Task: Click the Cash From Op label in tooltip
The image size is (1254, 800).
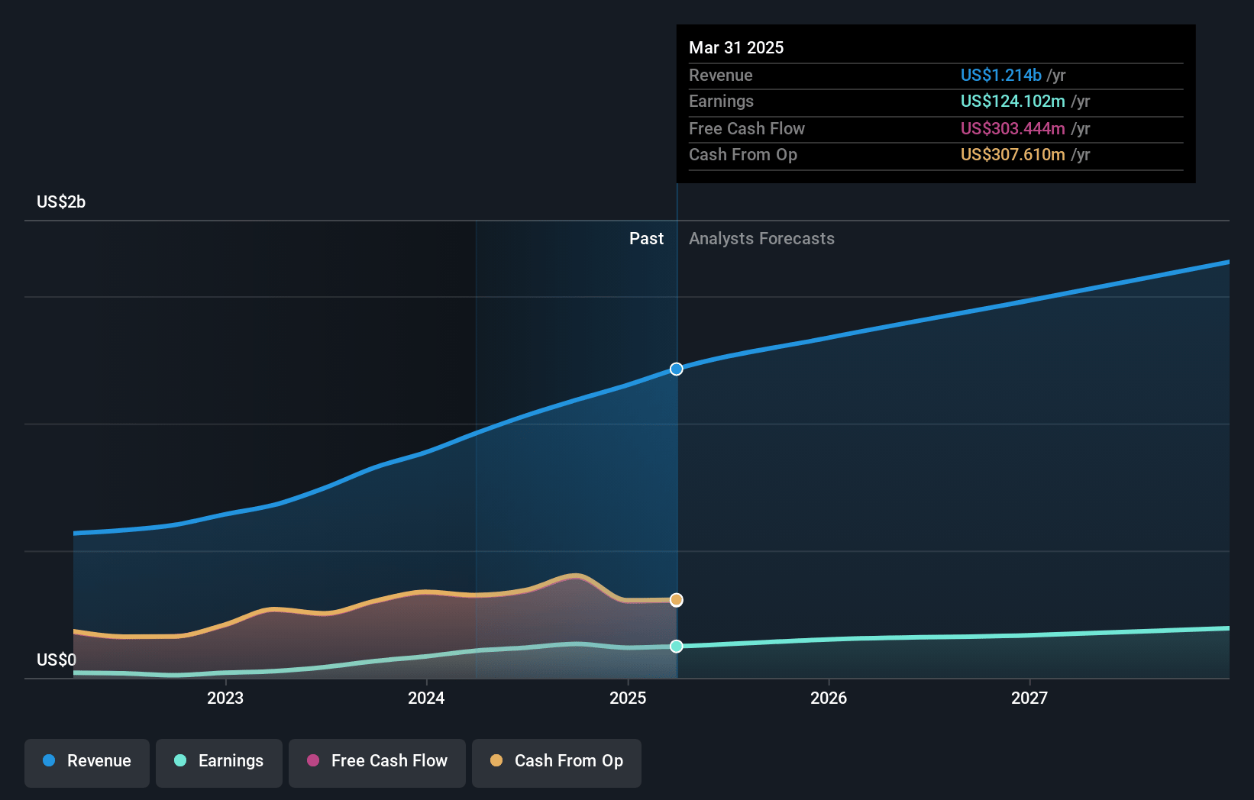Action: pyautogui.click(x=743, y=154)
